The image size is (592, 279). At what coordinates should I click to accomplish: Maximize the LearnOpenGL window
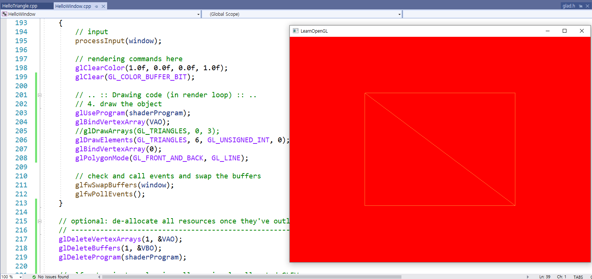point(564,31)
